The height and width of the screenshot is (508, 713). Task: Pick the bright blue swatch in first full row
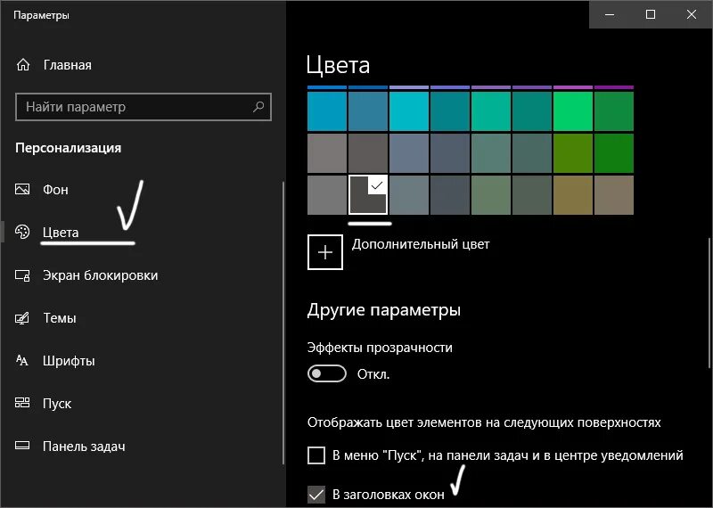(327, 111)
